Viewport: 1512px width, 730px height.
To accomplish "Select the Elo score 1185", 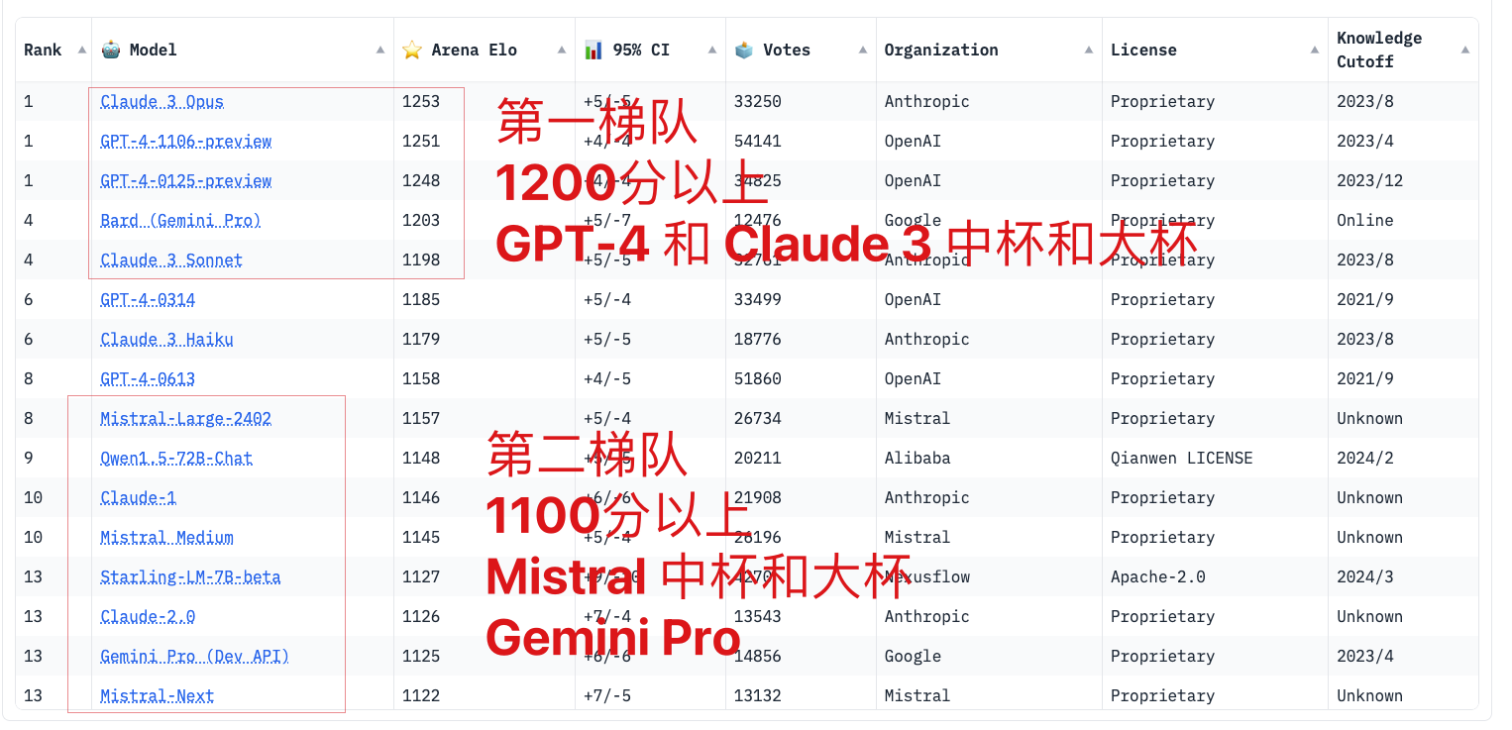I will [421, 299].
